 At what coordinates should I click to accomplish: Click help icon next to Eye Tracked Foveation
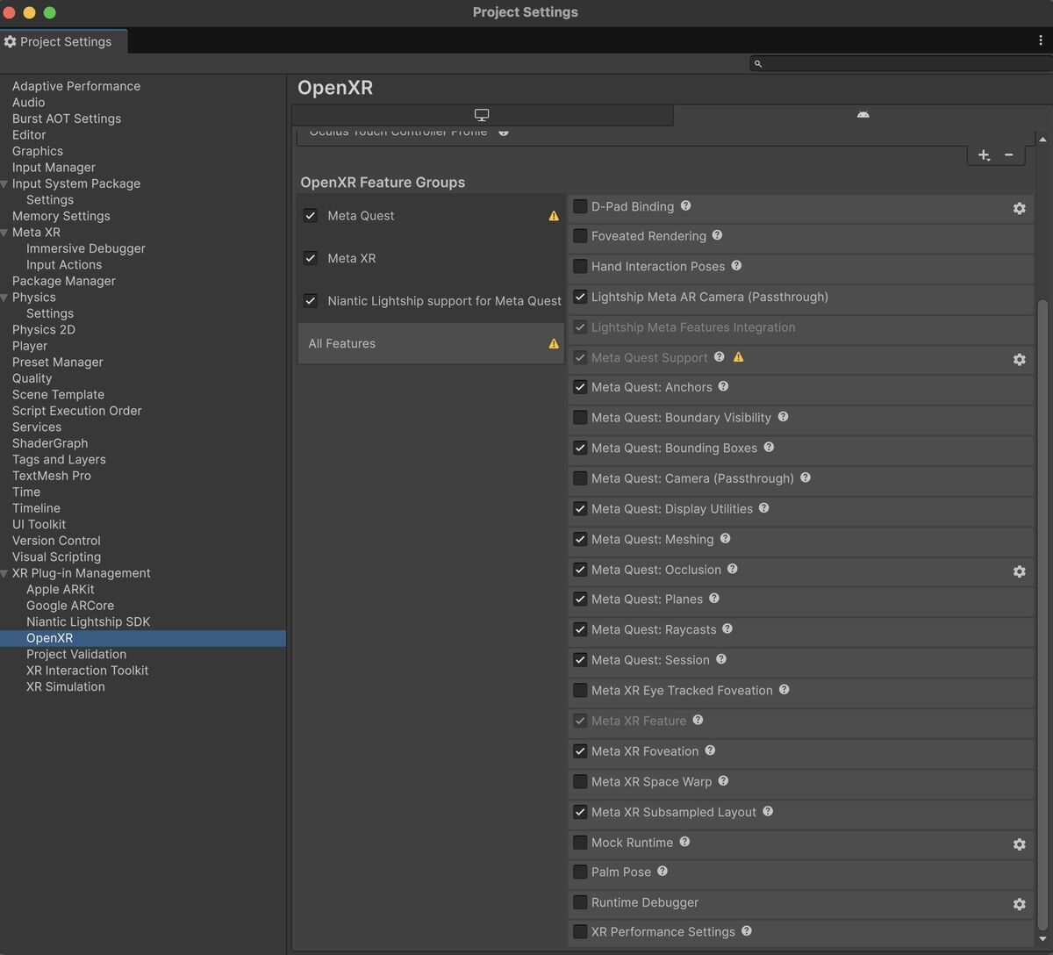(784, 690)
